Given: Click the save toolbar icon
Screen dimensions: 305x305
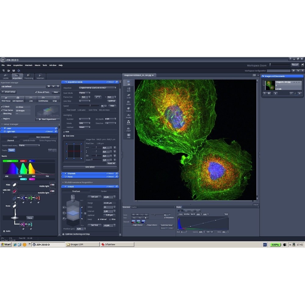Looking at the screenshot, I should (x=14, y=71).
